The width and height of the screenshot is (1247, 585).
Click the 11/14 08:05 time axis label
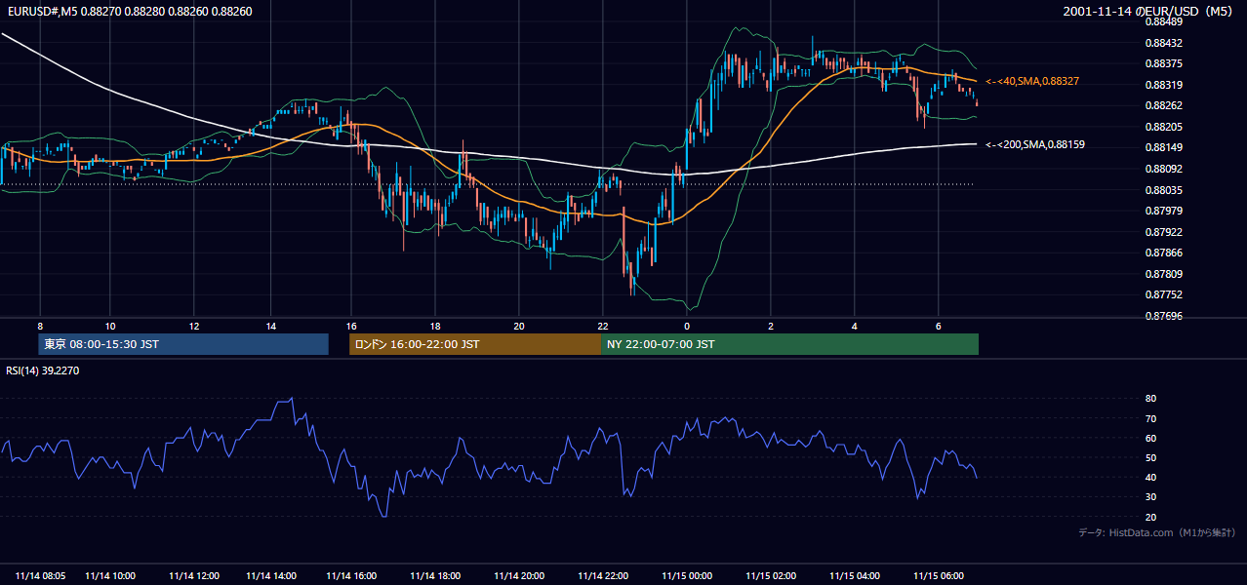(x=41, y=575)
